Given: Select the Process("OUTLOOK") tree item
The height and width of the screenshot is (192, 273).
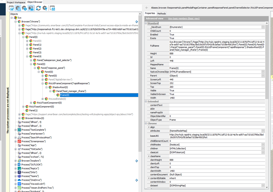Looking at the screenshot, I should coord(31,165).
